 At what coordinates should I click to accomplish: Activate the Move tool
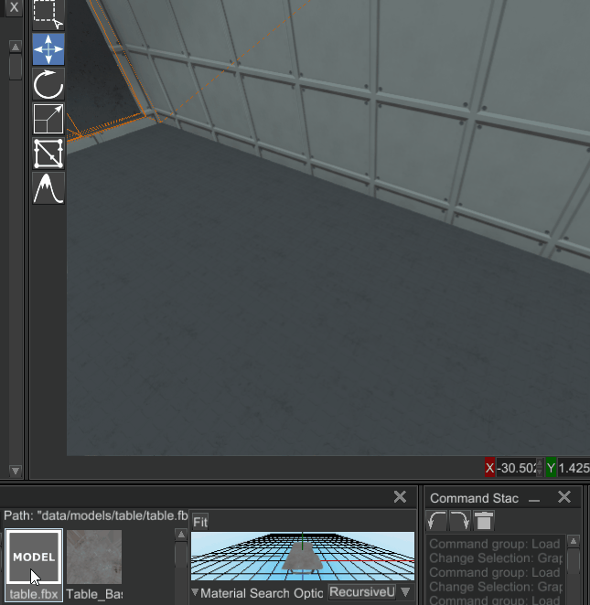click(x=48, y=49)
